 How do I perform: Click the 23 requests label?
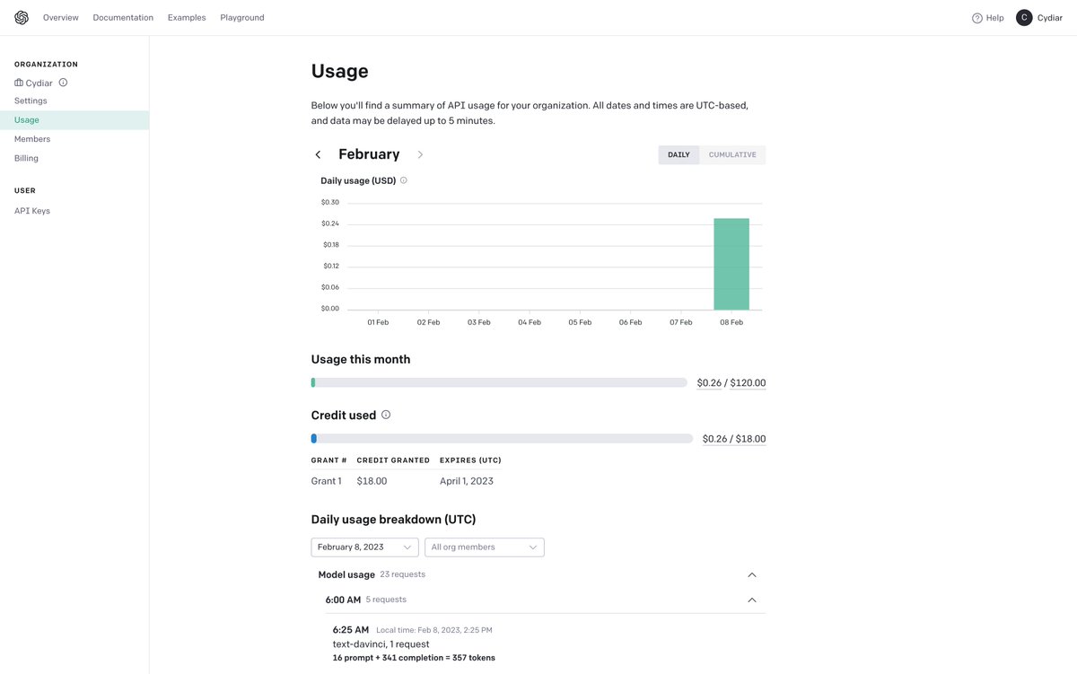pyautogui.click(x=402, y=574)
